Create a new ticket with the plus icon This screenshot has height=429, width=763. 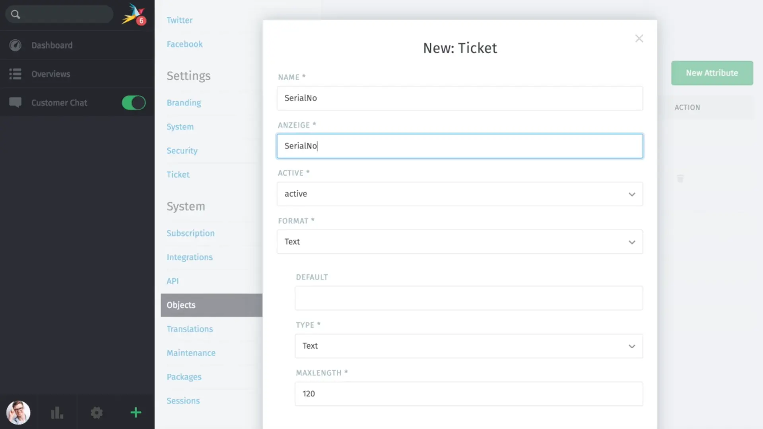(135, 412)
